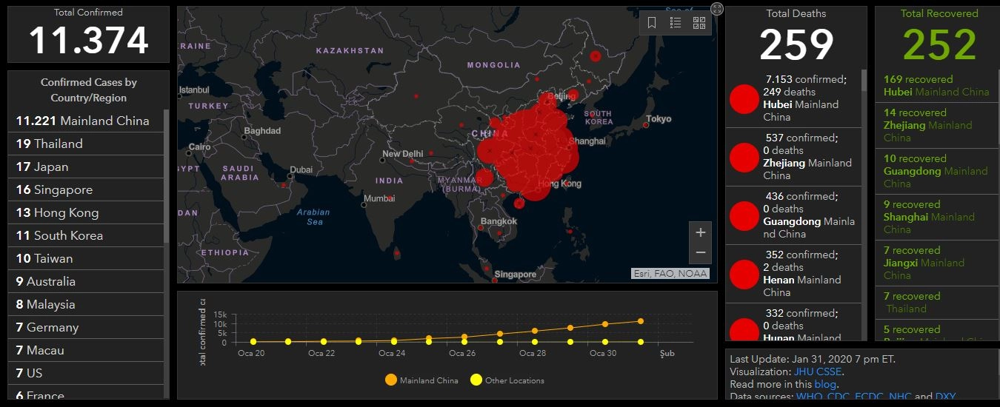
Task: Click the red circle beside Hubei deaths
Action: click(744, 99)
